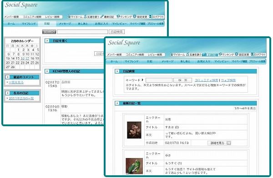Screen dimensions: 273x178
Task: Click arrow icon beside 各月の日記 header
Action: coord(8,93)
